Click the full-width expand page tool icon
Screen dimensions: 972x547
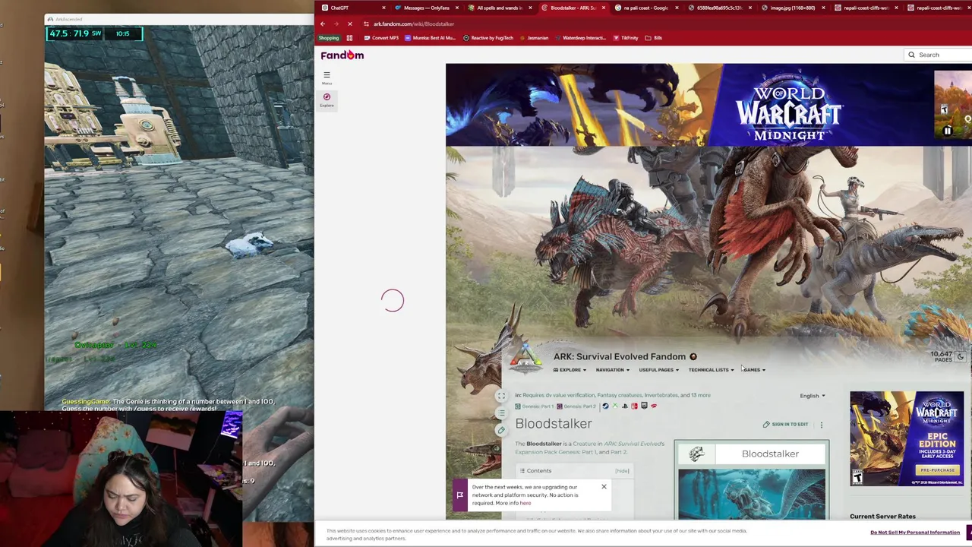click(501, 396)
